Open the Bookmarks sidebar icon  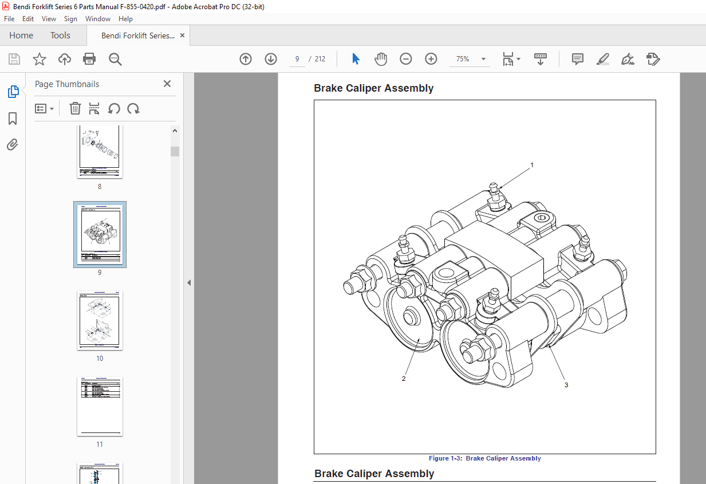point(13,119)
